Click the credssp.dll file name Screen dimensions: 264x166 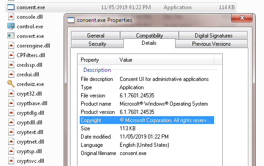point(29,65)
